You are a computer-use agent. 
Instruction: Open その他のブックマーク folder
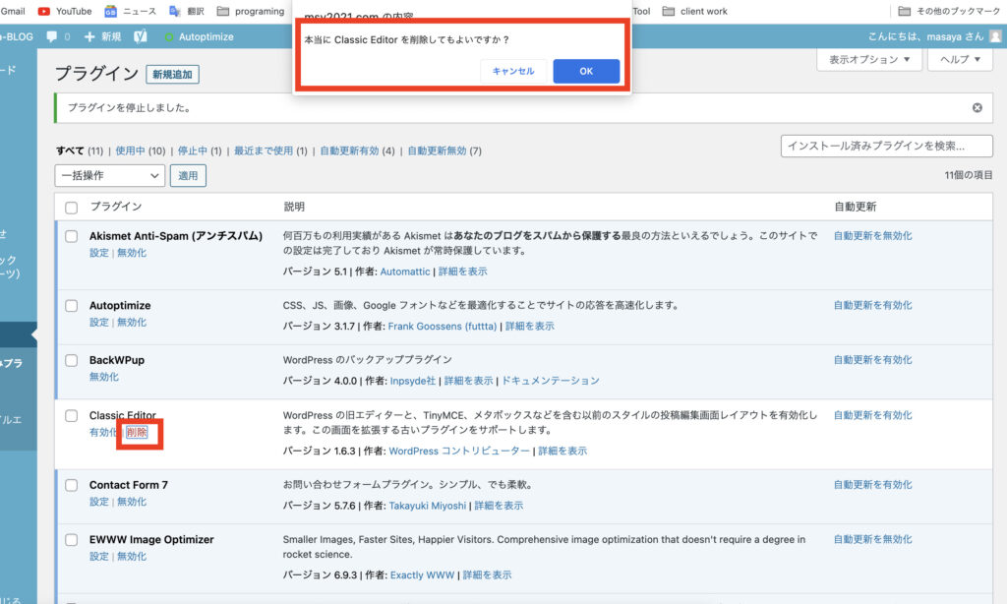coord(949,11)
